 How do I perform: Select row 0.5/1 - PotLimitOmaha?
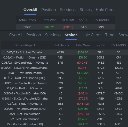click(x=65, y=114)
